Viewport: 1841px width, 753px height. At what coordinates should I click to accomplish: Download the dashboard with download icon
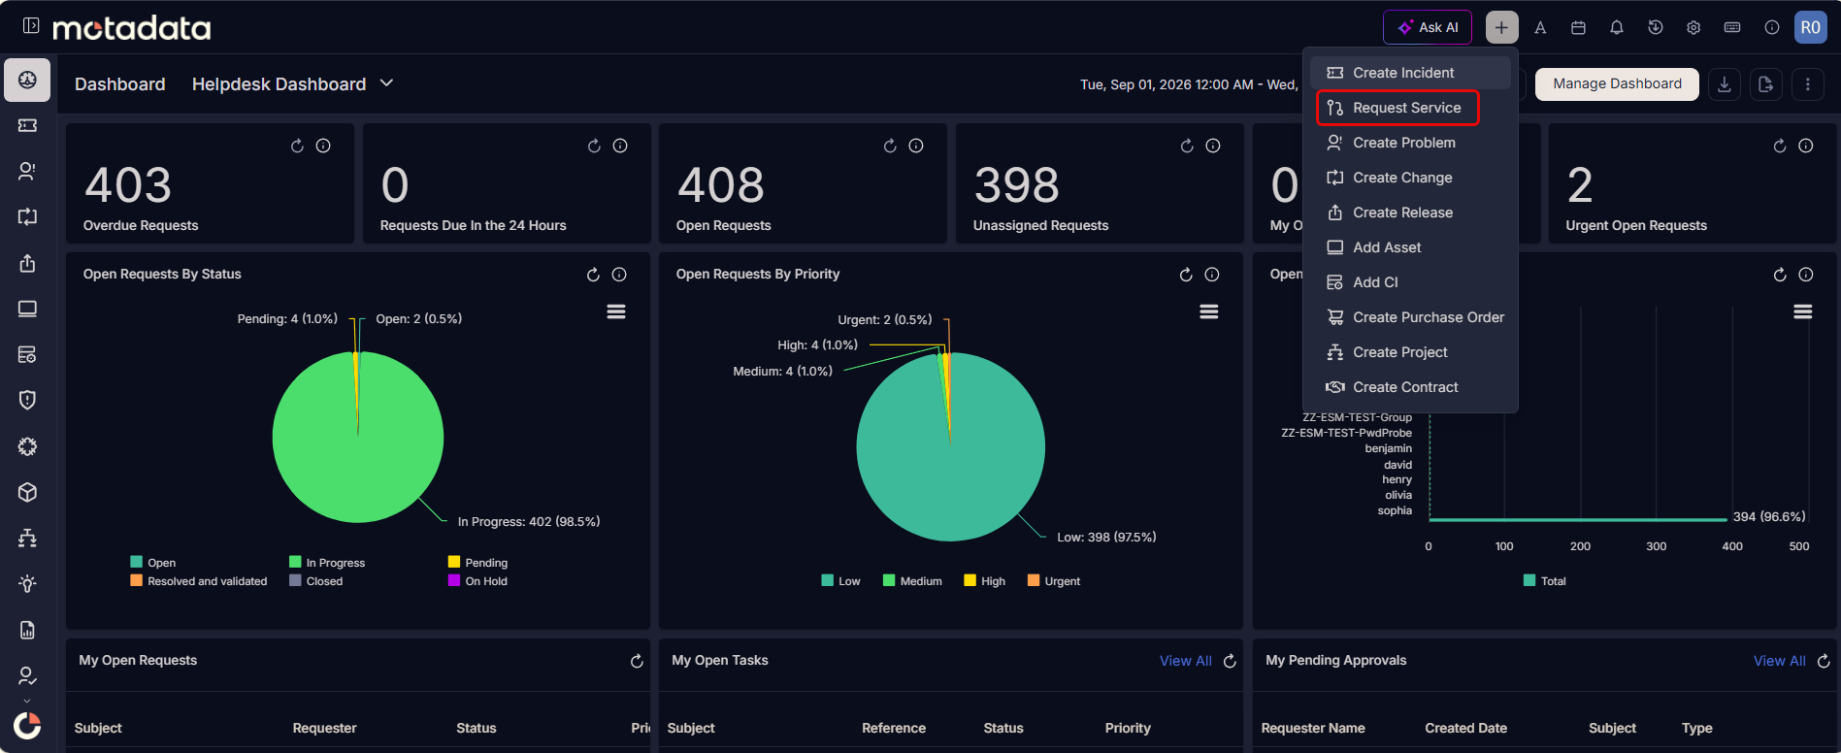coord(1725,84)
